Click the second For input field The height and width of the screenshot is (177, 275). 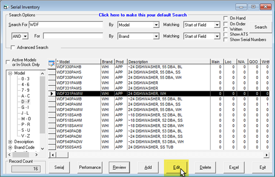tap(73, 36)
